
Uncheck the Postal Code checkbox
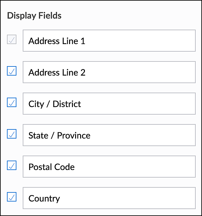tap(12, 166)
